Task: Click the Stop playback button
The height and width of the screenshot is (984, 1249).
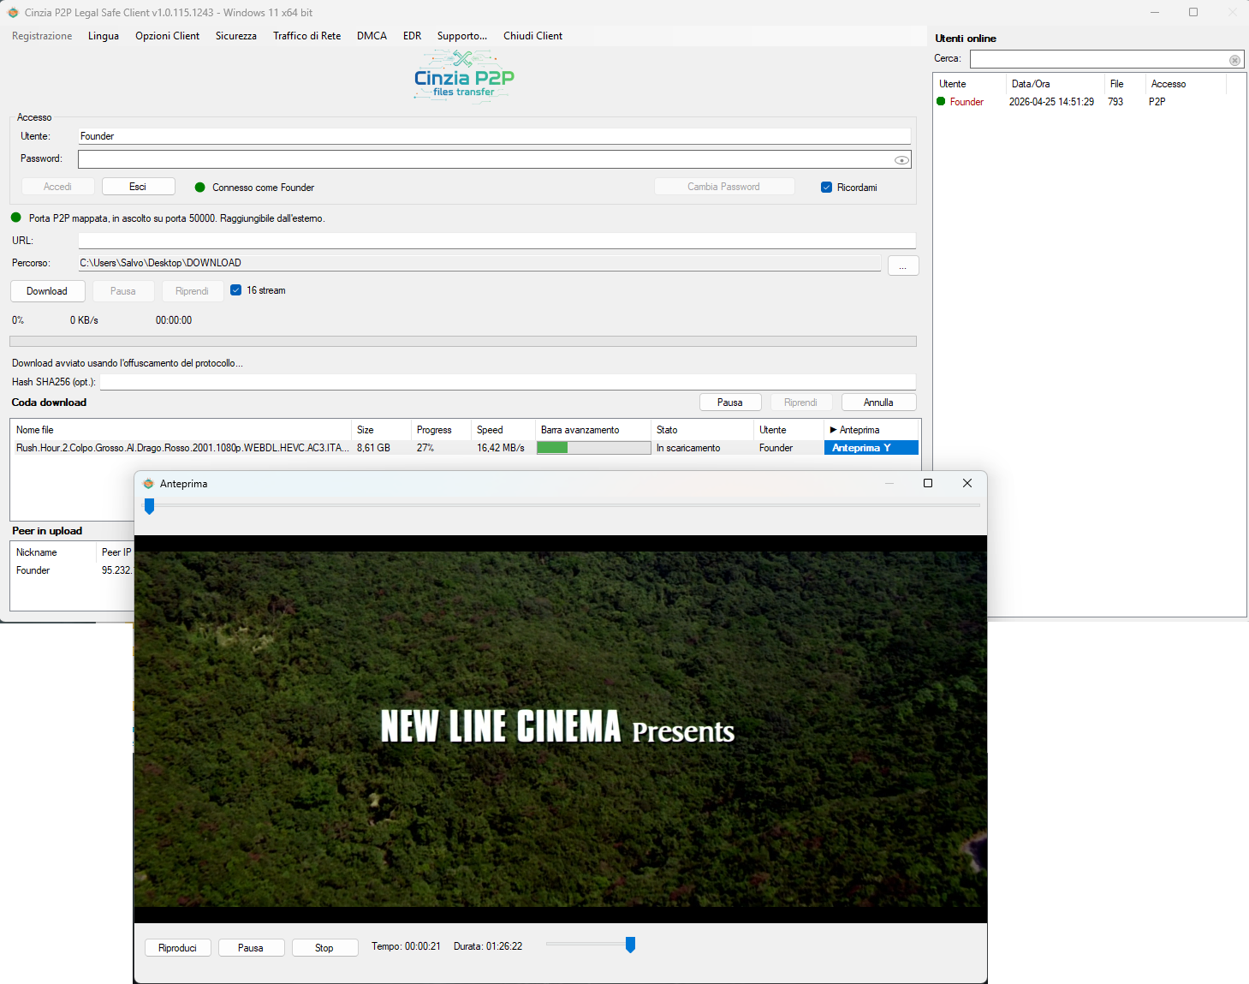Action: pyautogui.click(x=324, y=948)
